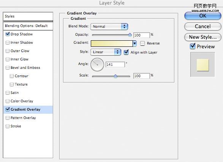Screen dimensions: 223x162
Task: Click the Opacity slider handle
Action: click(130, 35)
